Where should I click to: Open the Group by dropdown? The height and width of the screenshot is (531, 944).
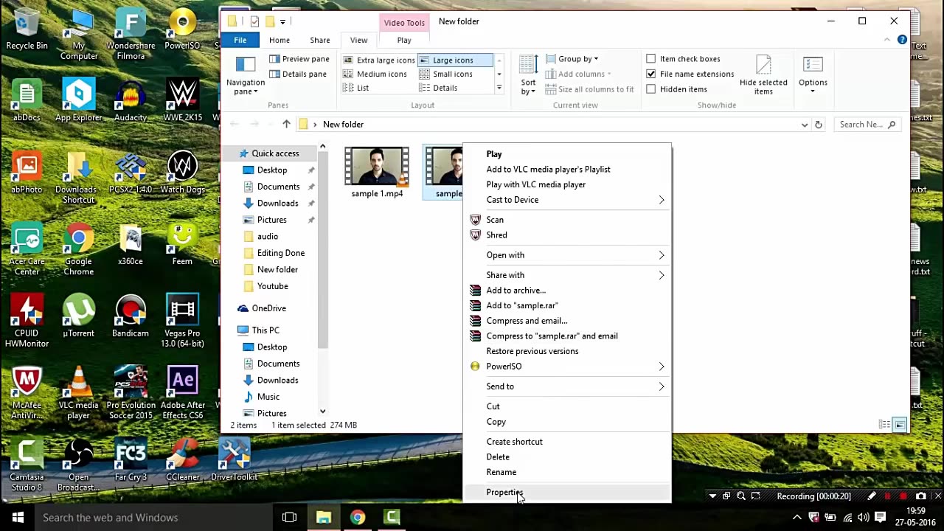click(572, 59)
